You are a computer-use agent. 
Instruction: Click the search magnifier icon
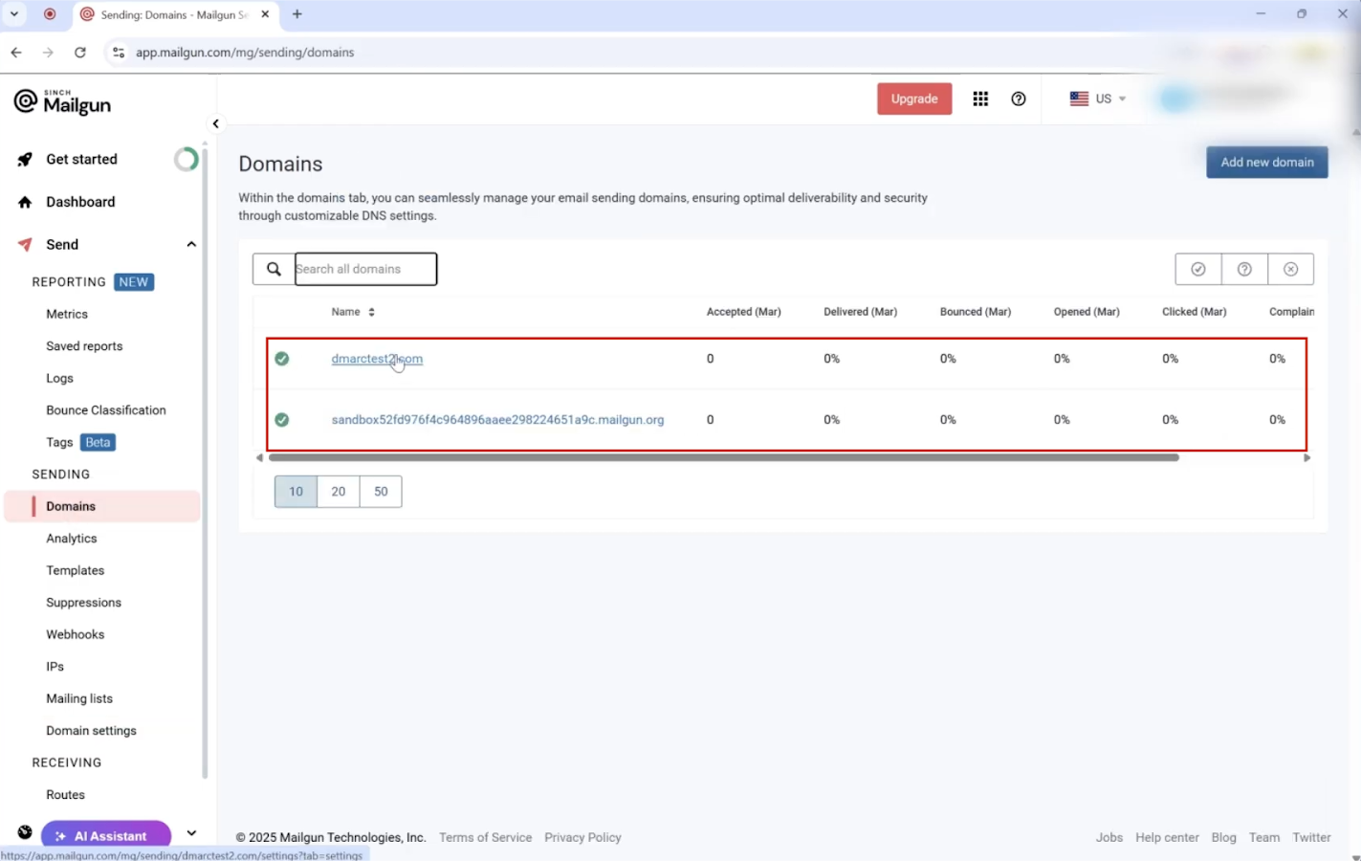click(274, 269)
